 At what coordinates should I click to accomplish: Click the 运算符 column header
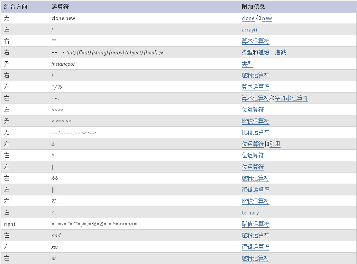[x=60, y=7]
